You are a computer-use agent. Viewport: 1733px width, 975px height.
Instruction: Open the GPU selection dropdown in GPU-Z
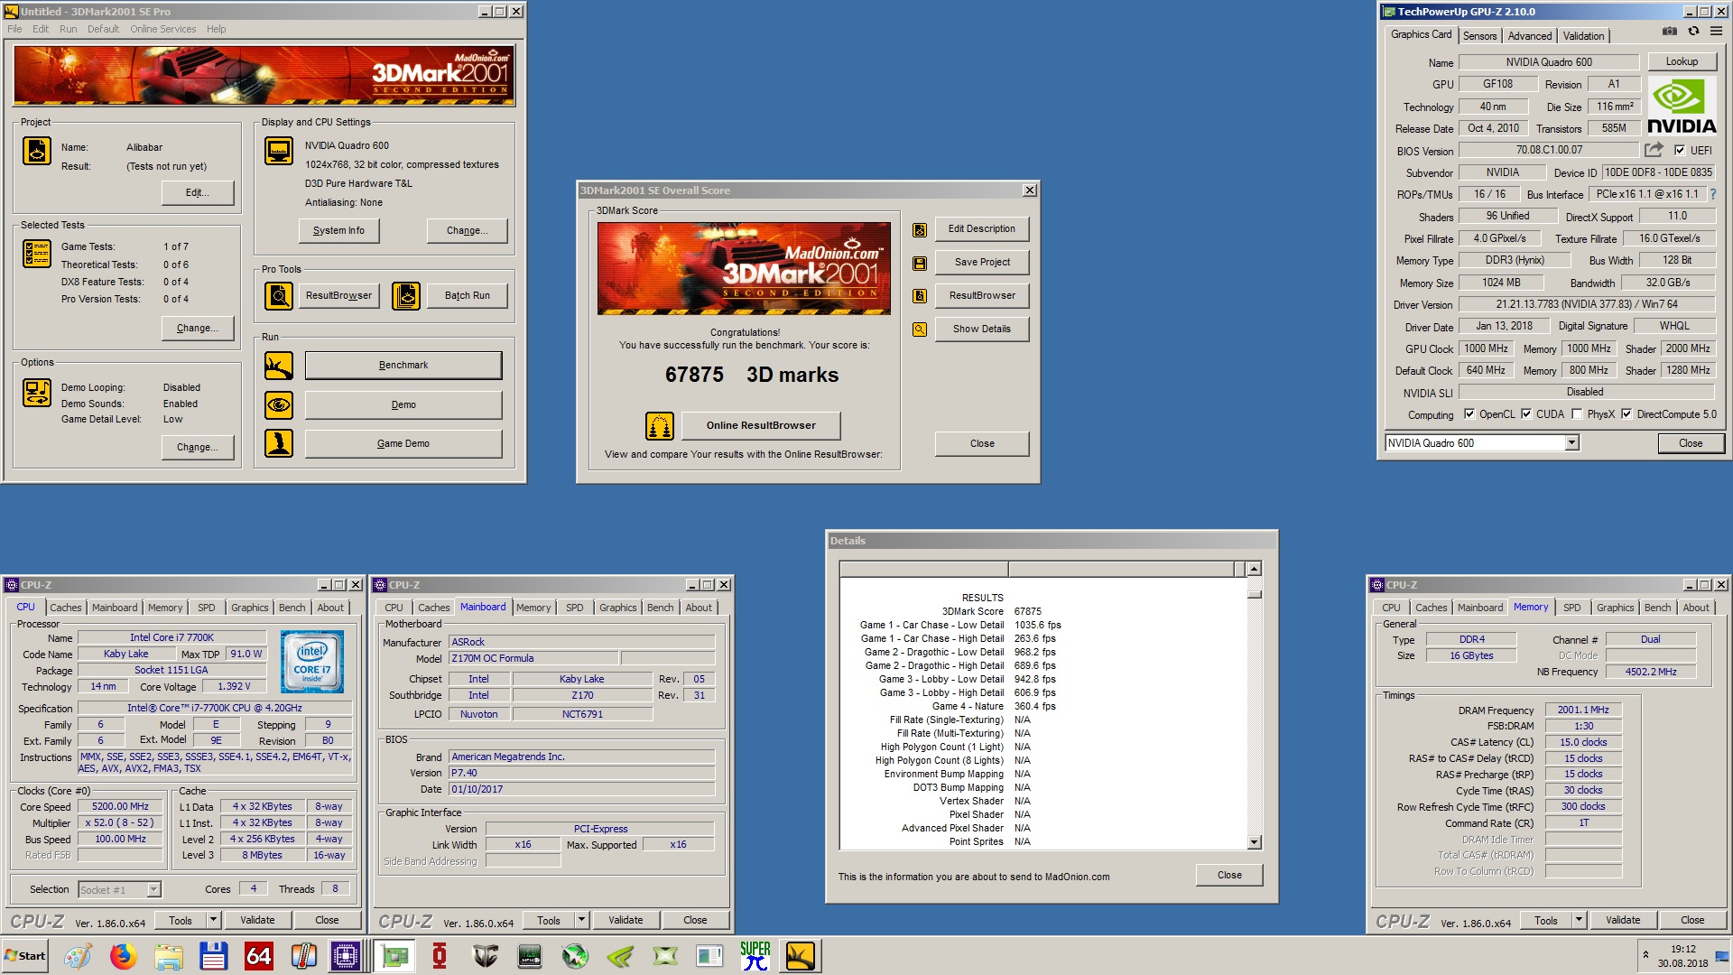(x=1571, y=442)
